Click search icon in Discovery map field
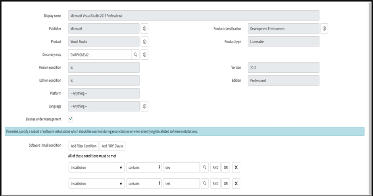The width and height of the screenshot is (373, 196). point(135,55)
